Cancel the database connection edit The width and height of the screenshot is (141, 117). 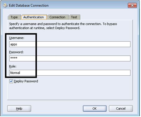121,109
